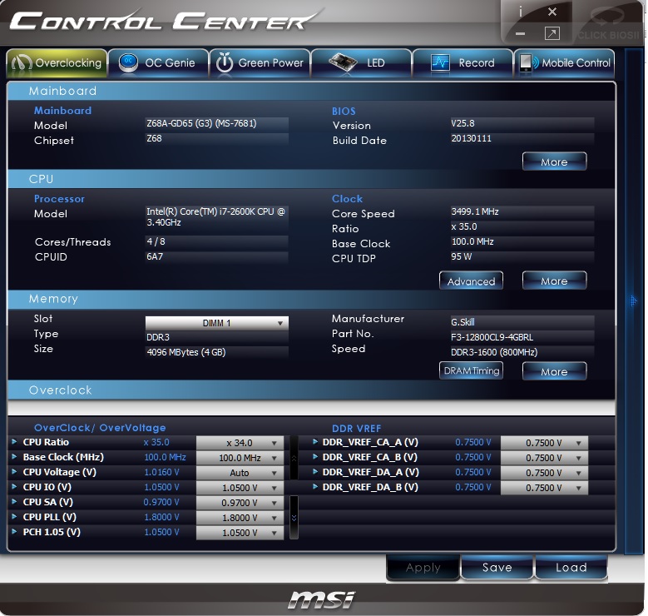Click the overclock list scroll down chevron
This screenshot has width=648, height=616.
[294, 518]
